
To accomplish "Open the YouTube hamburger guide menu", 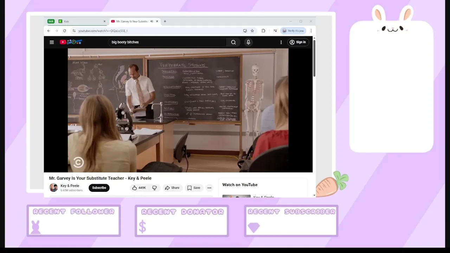I will tap(52, 42).
